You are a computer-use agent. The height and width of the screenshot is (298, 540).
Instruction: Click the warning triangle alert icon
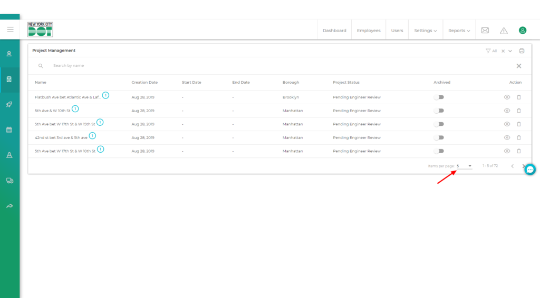point(504,31)
